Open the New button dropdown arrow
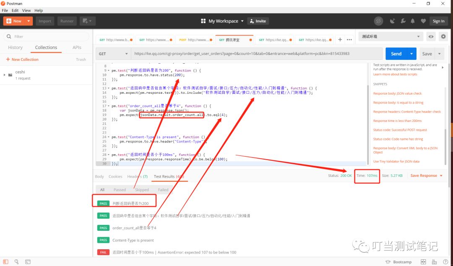 pos(29,21)
